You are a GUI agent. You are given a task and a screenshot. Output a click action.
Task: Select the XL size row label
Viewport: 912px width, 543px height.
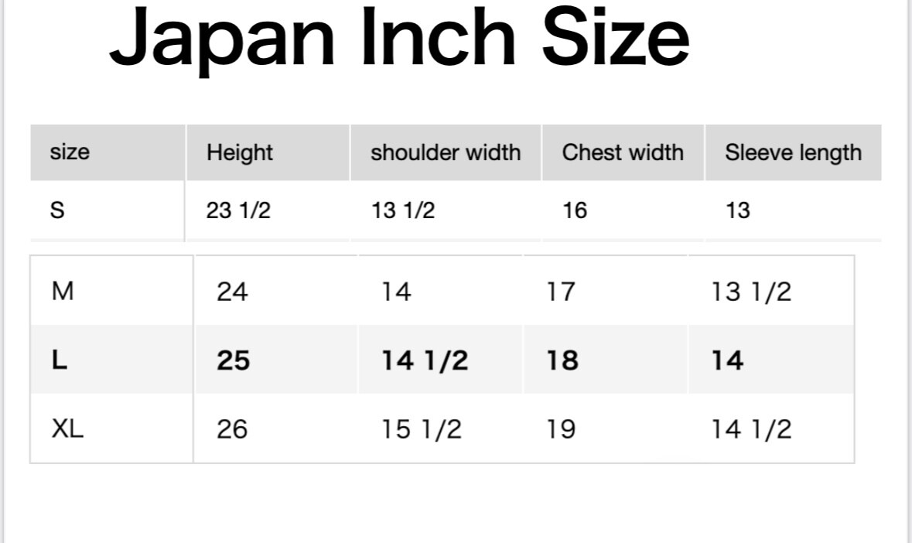(67, 429)
